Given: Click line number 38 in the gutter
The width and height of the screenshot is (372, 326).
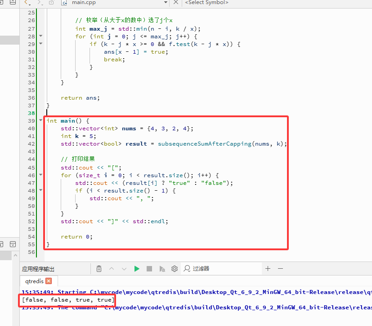Looking at the screenshot, I should click(x=31, y=113).
